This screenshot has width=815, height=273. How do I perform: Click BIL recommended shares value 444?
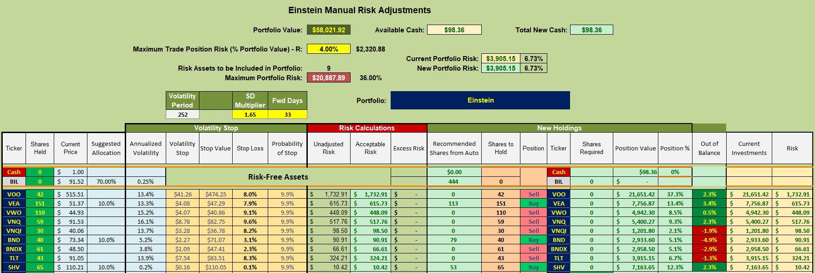[x=453, y=181]
